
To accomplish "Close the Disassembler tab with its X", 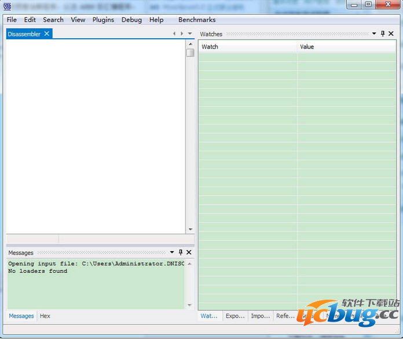I will pos(47,34).
